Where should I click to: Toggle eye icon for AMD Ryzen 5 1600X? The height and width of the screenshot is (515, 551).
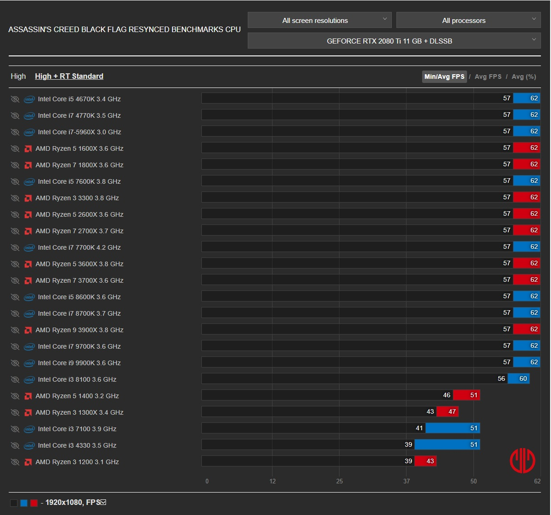15,149
